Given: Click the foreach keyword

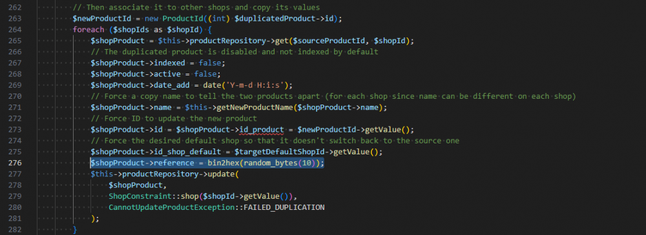Looking at the screenshot, I should tap(89, 30).
